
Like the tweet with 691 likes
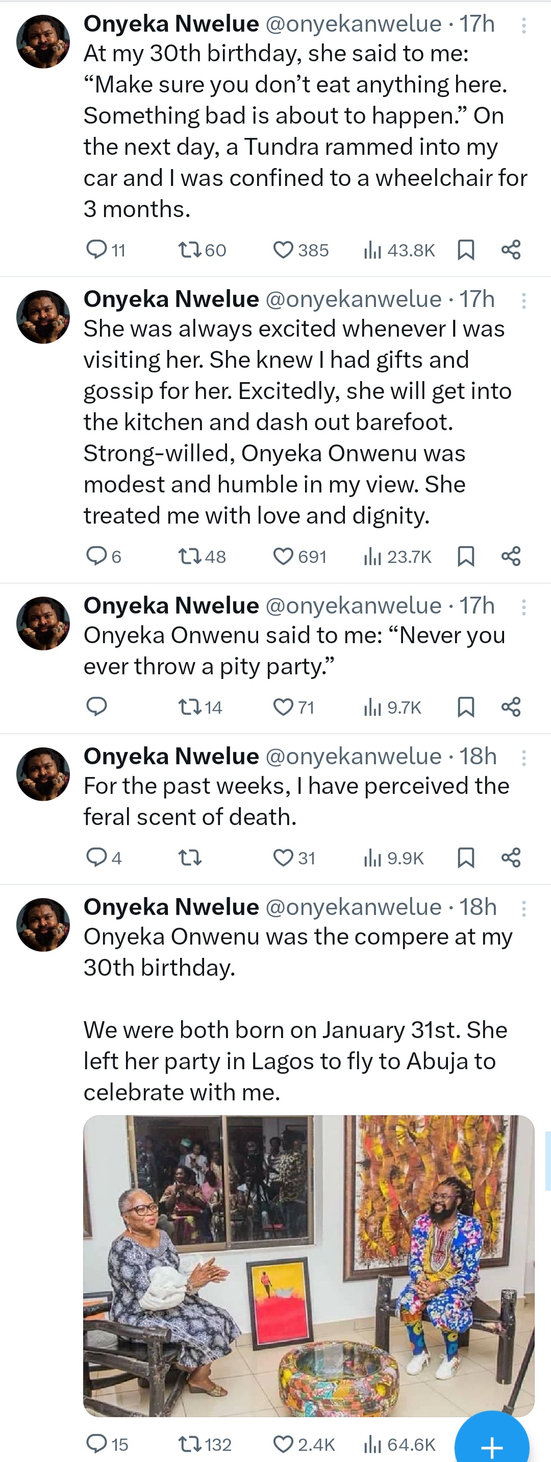tap(283, 556)
